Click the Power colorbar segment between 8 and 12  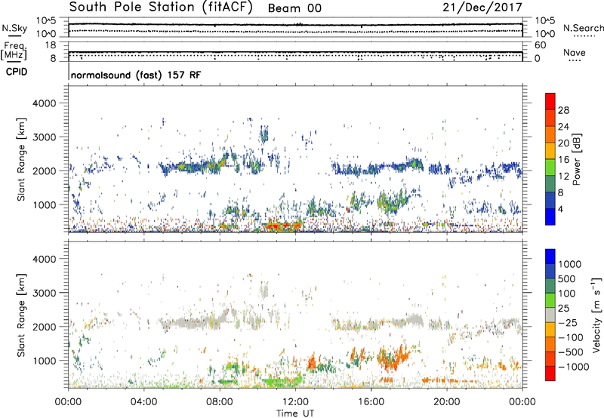coord(550,184)
